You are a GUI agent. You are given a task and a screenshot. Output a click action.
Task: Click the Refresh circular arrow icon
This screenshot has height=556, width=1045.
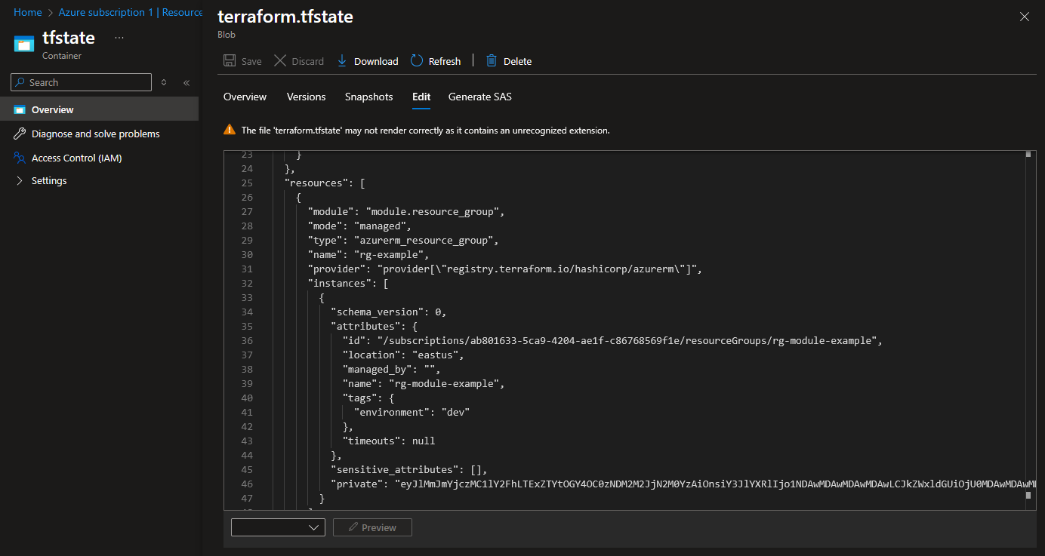click(x=417, y=61)
